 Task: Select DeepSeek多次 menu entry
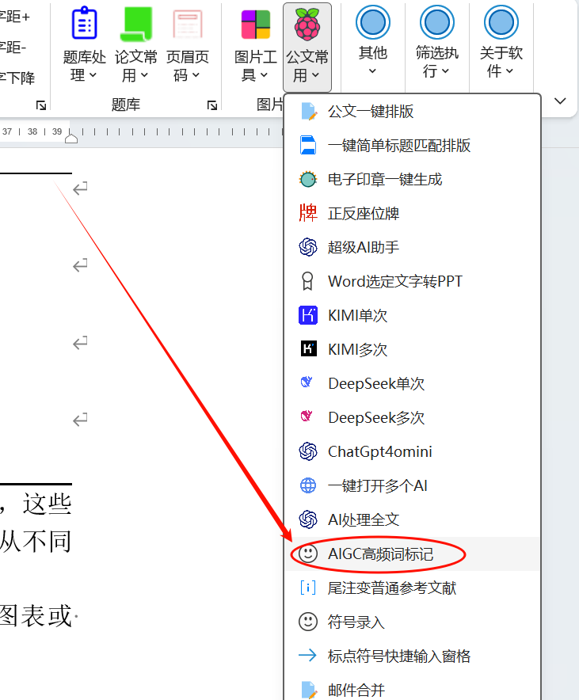(412, 417)
